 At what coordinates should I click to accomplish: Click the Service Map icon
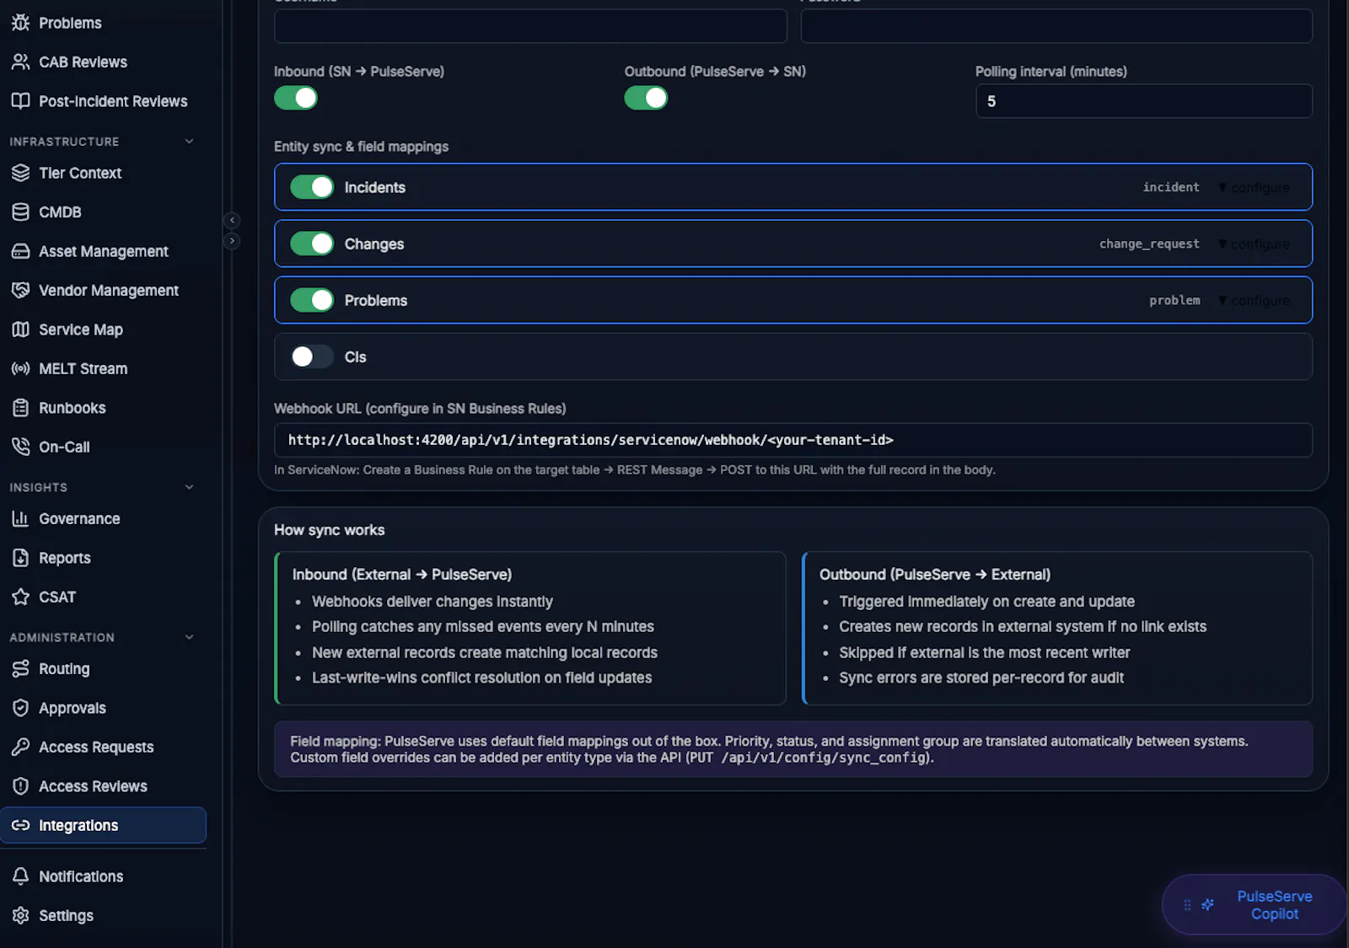[x=20, y=329]
